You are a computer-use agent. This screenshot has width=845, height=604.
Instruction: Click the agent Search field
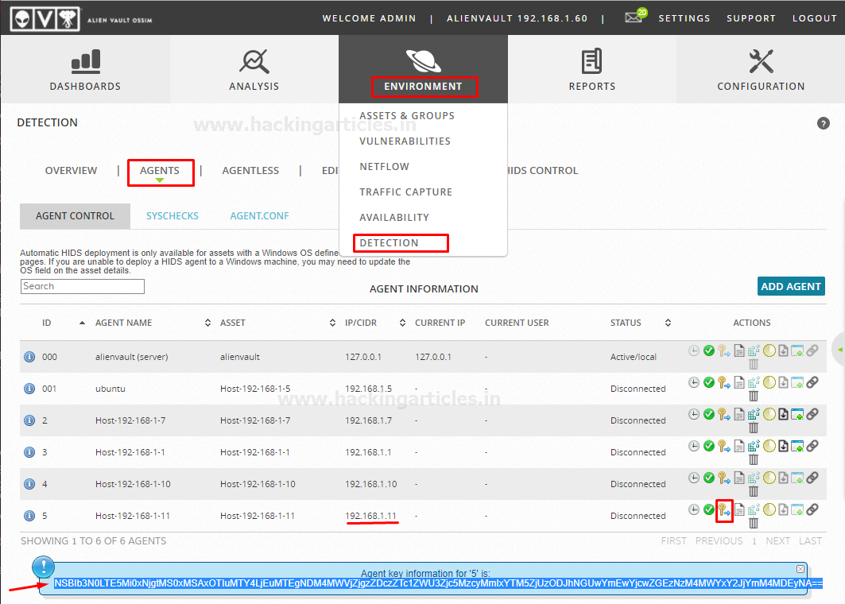pos(83,286)
